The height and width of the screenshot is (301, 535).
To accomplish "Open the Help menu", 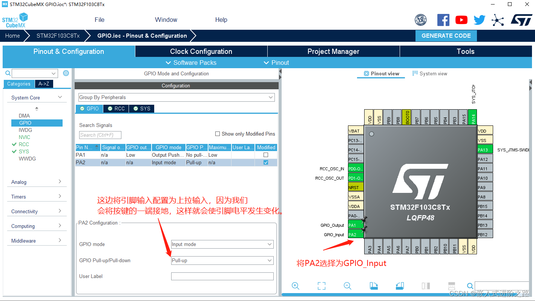I will (x=221, y=20).
